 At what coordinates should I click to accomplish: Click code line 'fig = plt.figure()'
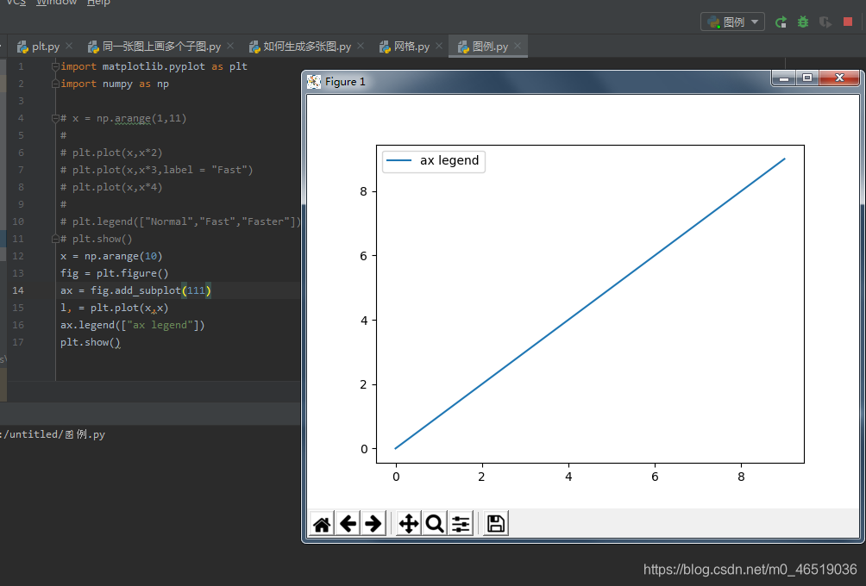point(115,274)
